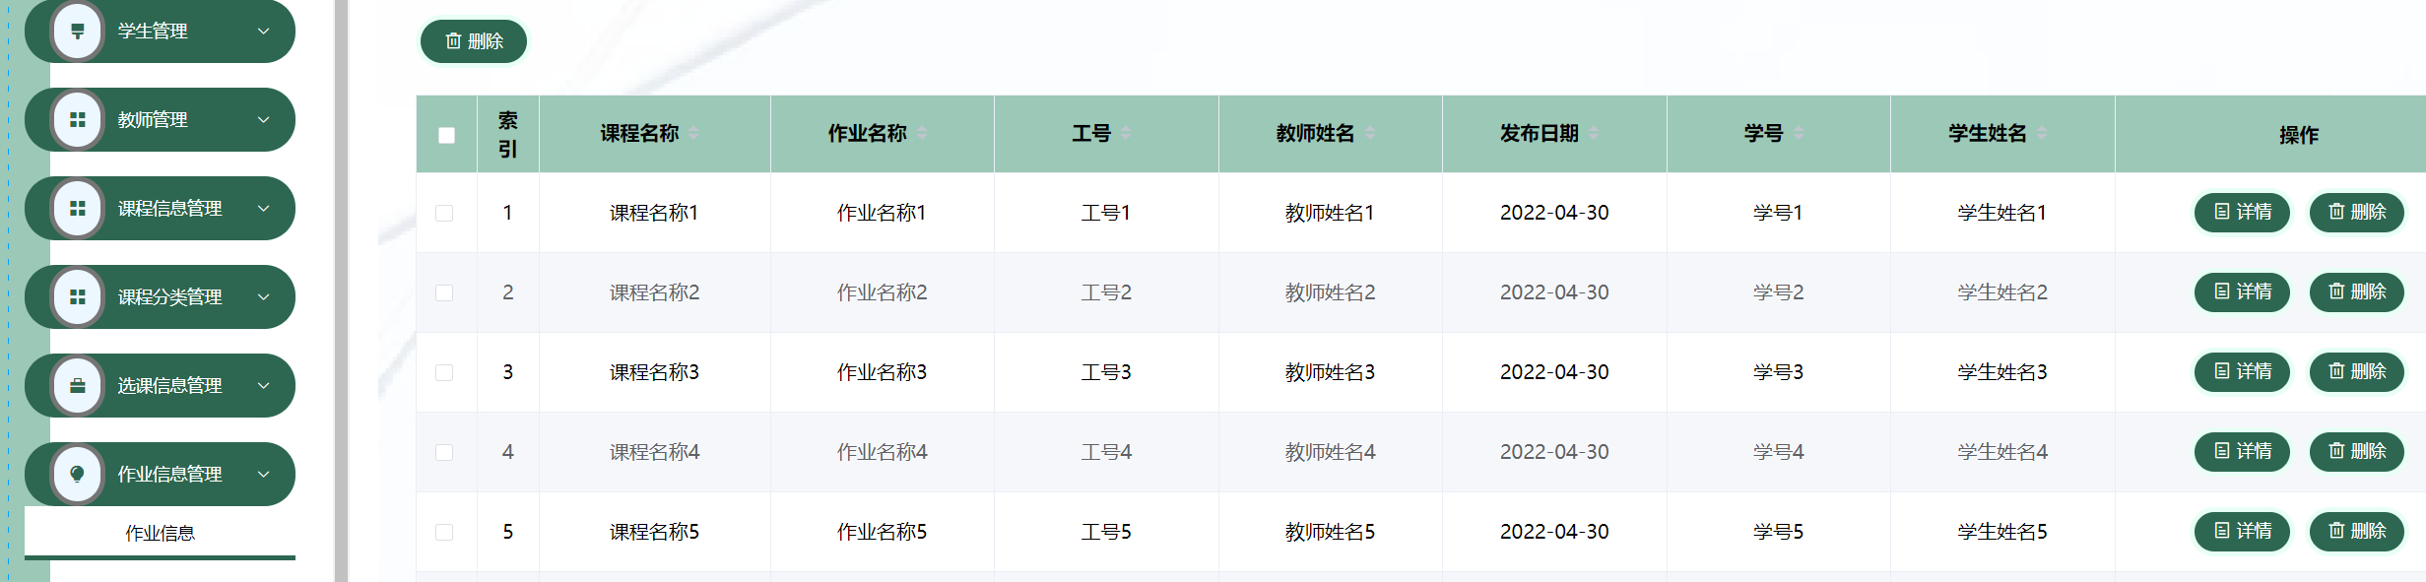Click the 课程分类管理 sidebar icon

tap(77, 296)
